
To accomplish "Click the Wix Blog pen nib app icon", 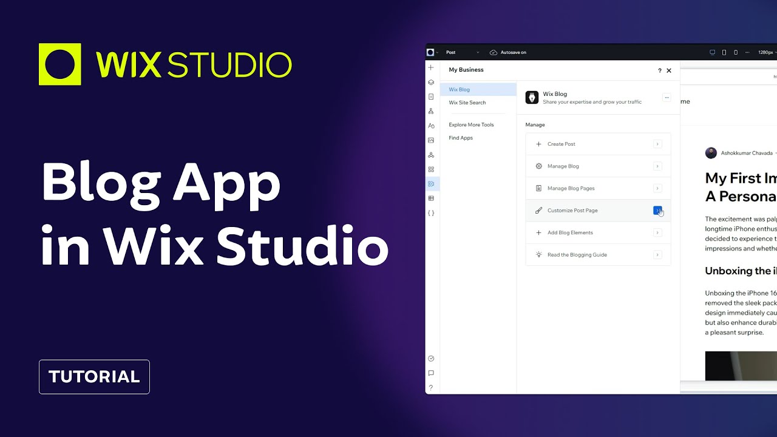I will [532, 98].
